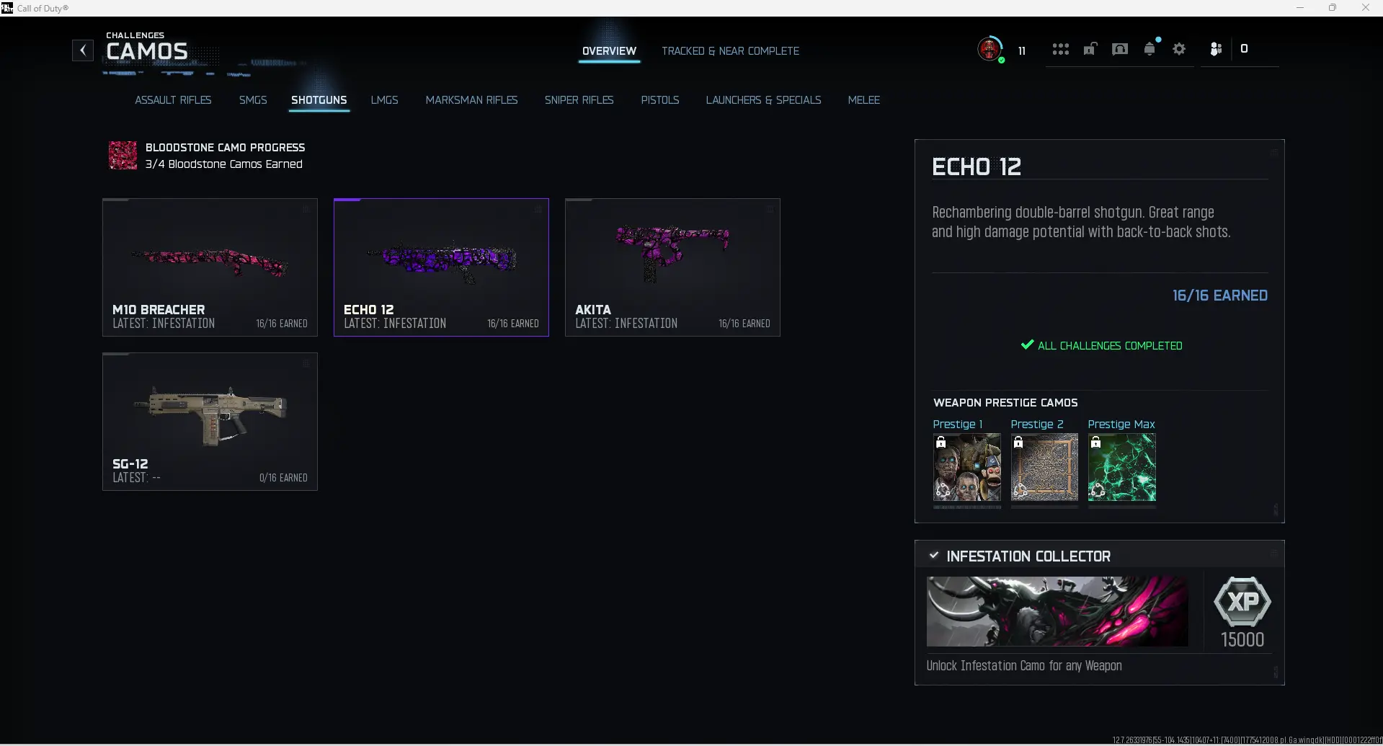This screenshot has width=1383, height=746.
Task: Open the Tracked & Near Complete tab
Action: pos(730,51)
